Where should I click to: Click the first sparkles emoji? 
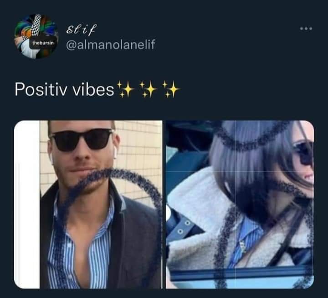(x=125, y=89)
